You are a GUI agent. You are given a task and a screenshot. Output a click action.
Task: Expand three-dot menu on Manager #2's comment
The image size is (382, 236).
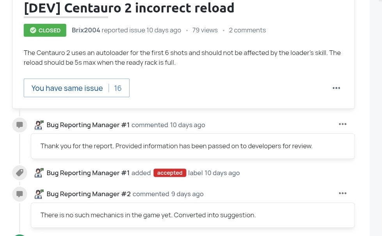pyautogui.click(x=343, y=193)
